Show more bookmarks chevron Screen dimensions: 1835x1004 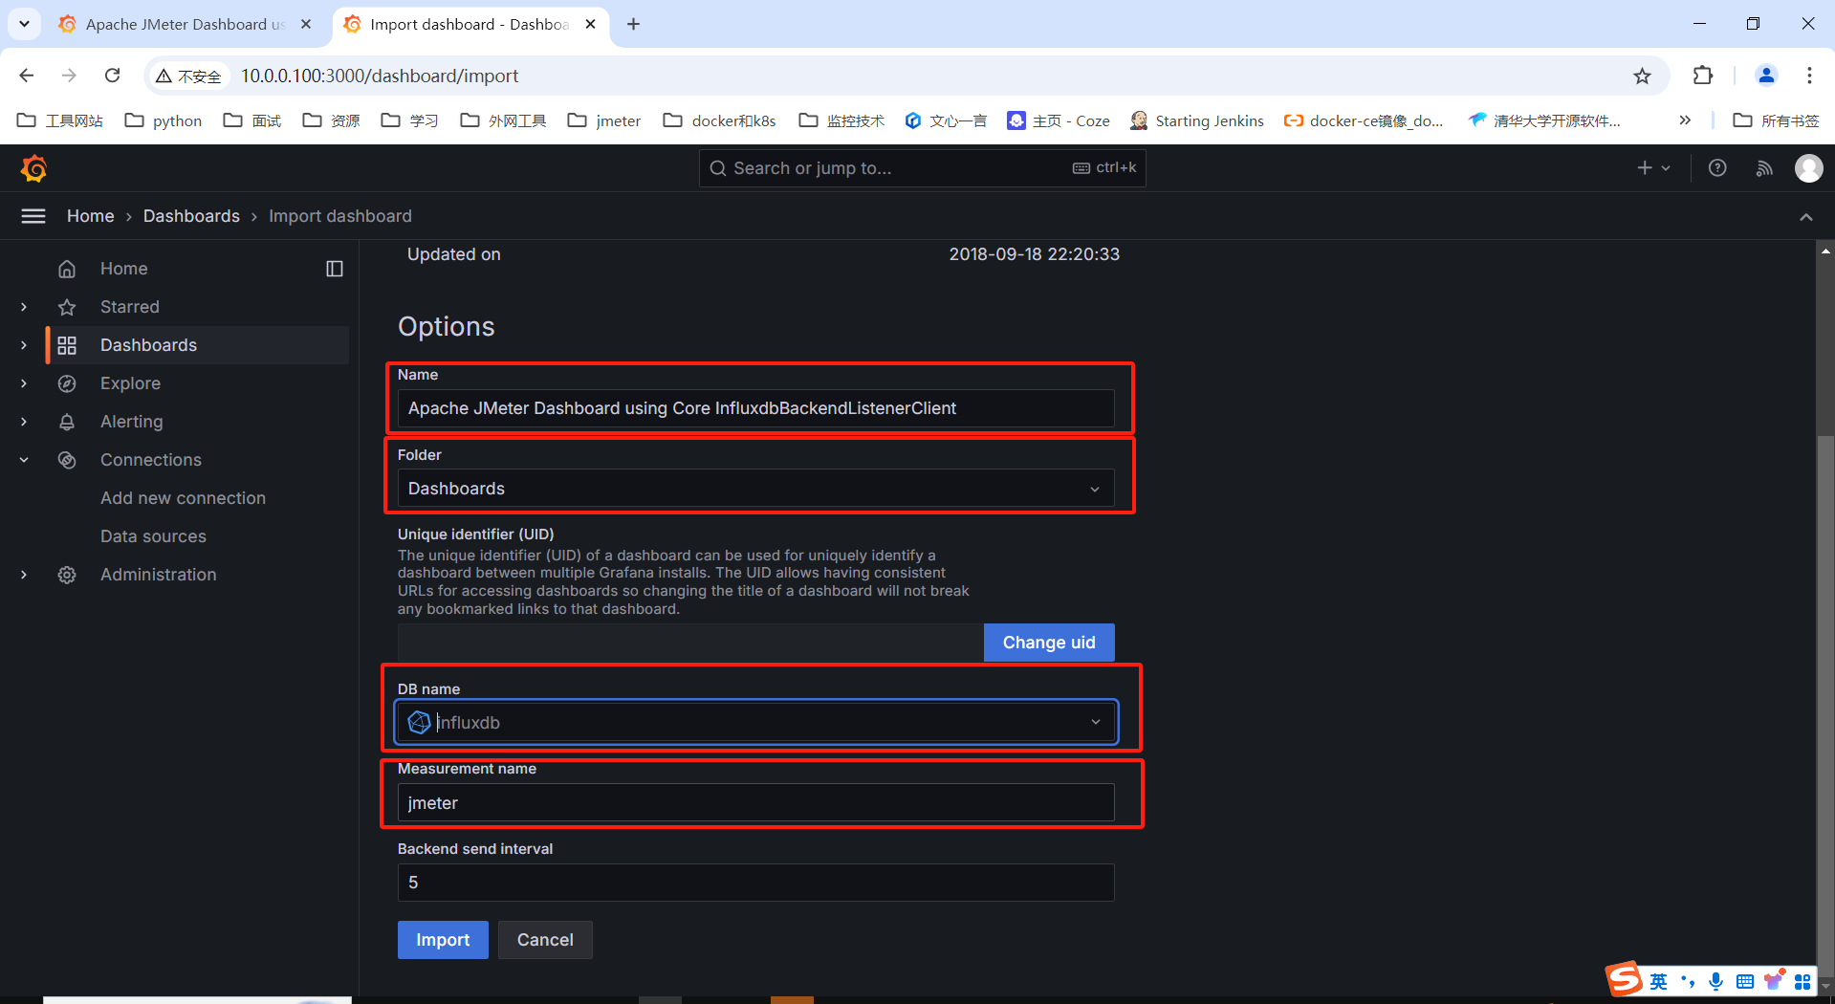pyautogui.click(x=1685, y=120)
